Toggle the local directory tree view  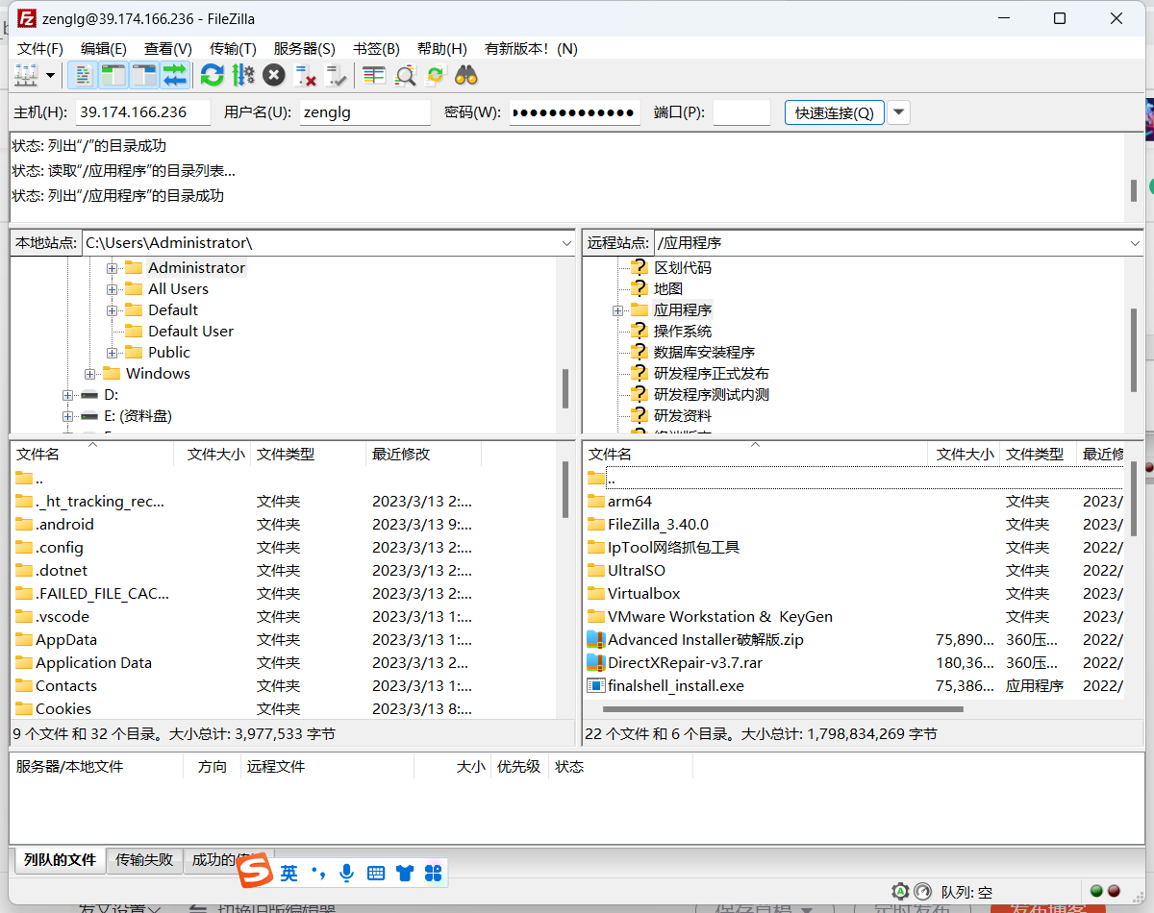tap(113, 74)
